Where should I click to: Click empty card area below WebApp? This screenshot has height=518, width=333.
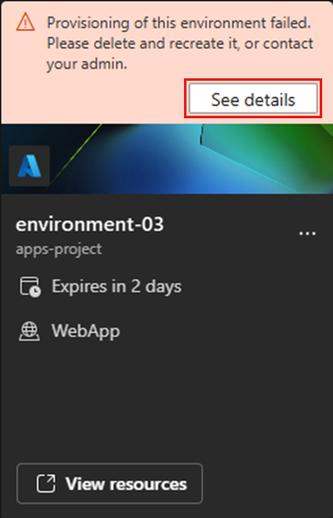[166, 400]
